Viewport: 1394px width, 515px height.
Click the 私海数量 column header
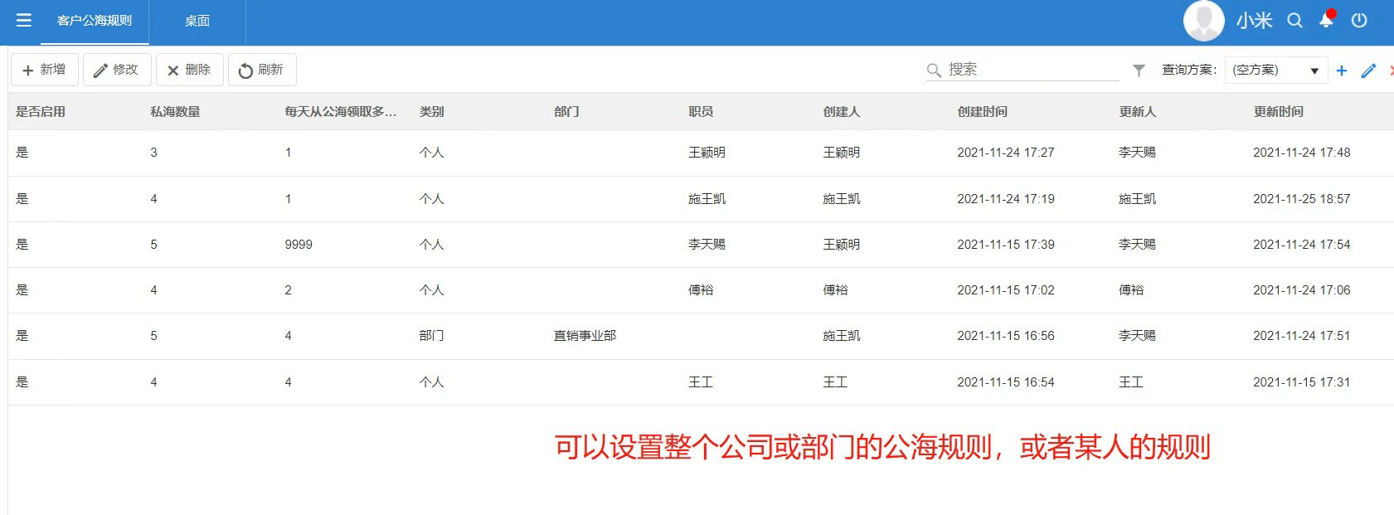(x=175, y=111)
